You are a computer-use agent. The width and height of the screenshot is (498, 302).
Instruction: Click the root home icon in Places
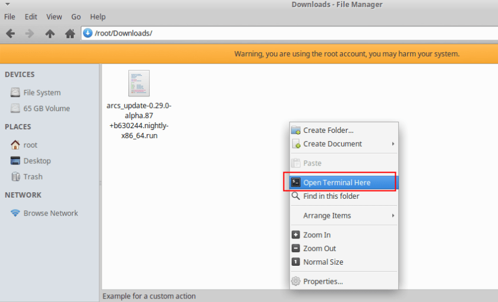15,145
